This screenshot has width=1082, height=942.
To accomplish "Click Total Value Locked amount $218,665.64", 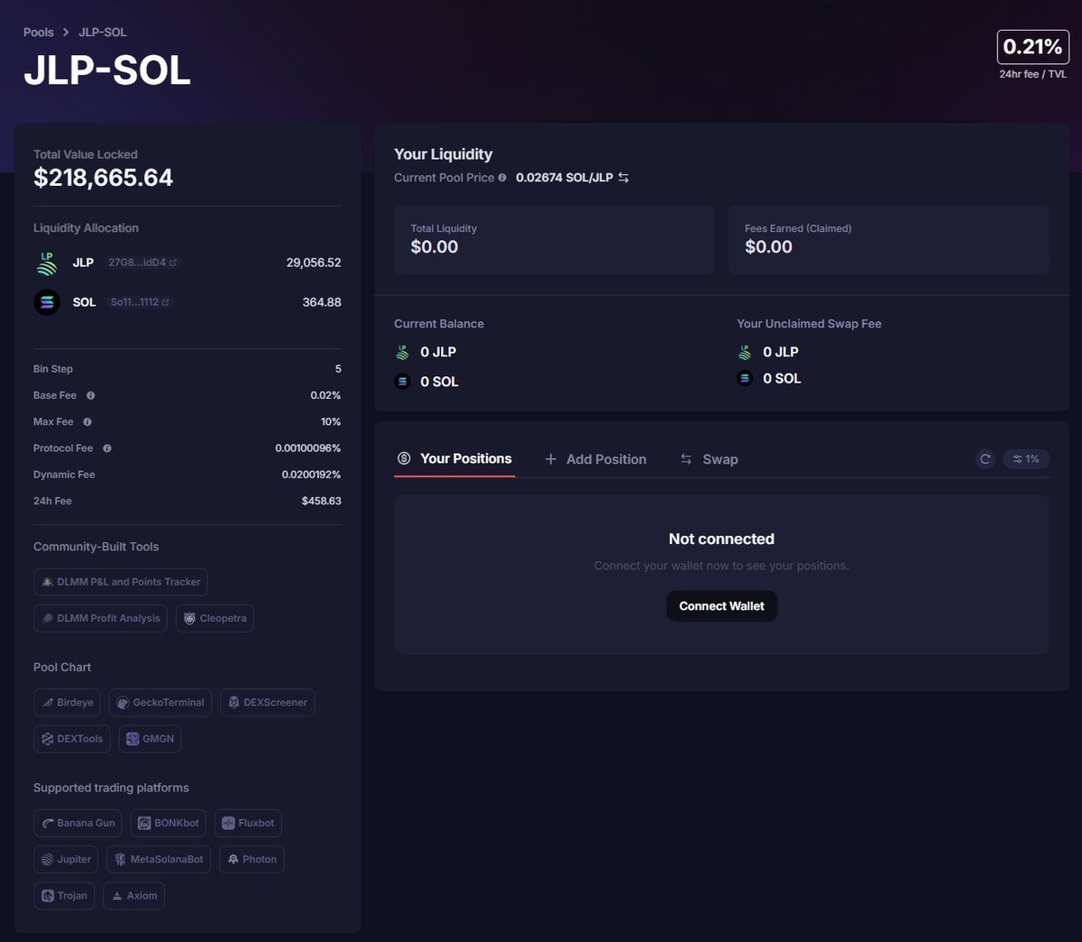I will tap(103, 178).
